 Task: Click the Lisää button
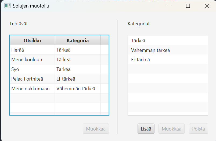point(146,129)
